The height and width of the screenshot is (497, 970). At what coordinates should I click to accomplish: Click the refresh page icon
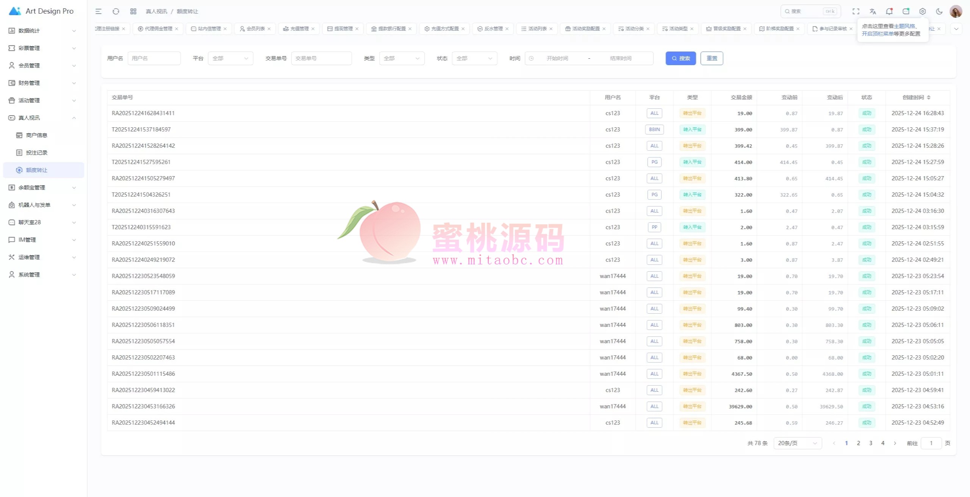click(116, 11)
